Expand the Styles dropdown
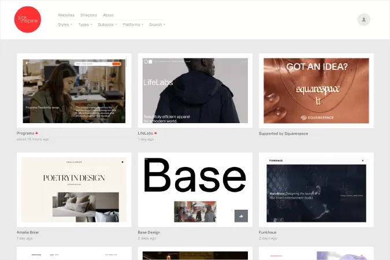The height and width of the screenshot is (260, 390). [x=65, y=25]
